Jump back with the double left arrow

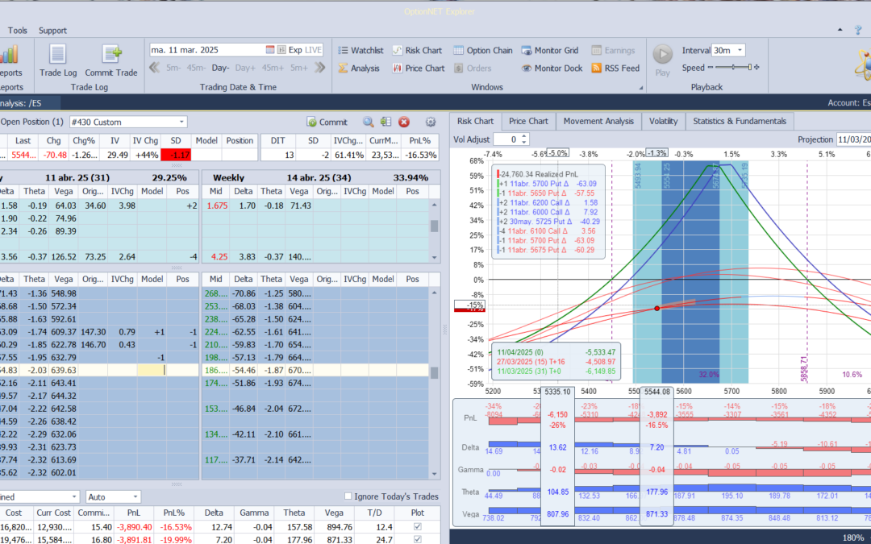pos(155,68)
